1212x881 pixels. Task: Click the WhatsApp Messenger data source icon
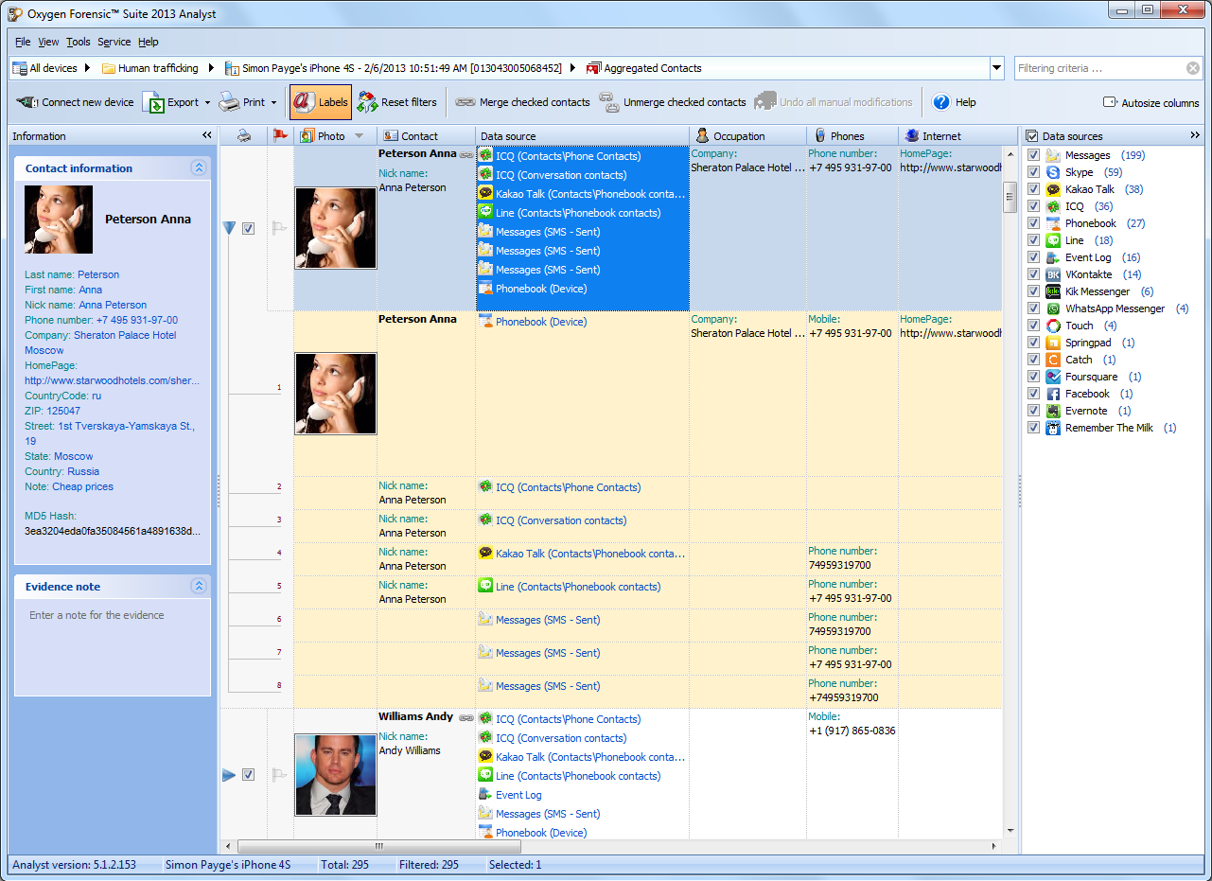(x=1053, y=308)
